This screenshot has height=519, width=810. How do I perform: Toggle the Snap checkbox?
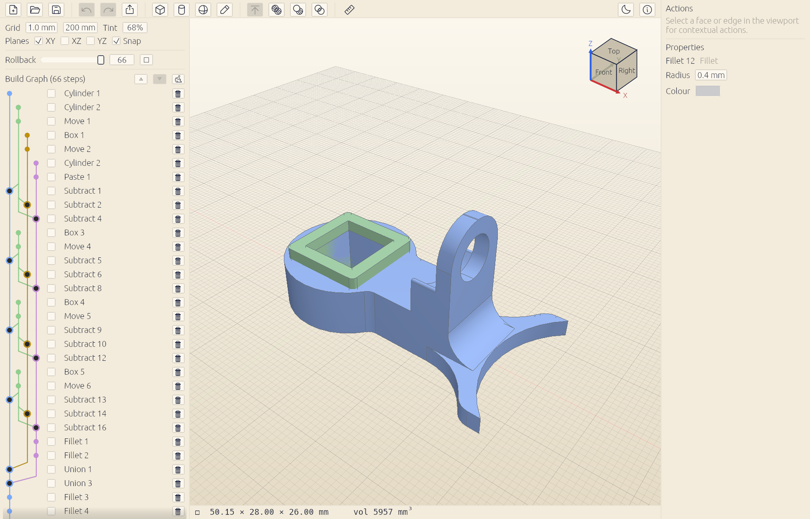pos(116,41)
